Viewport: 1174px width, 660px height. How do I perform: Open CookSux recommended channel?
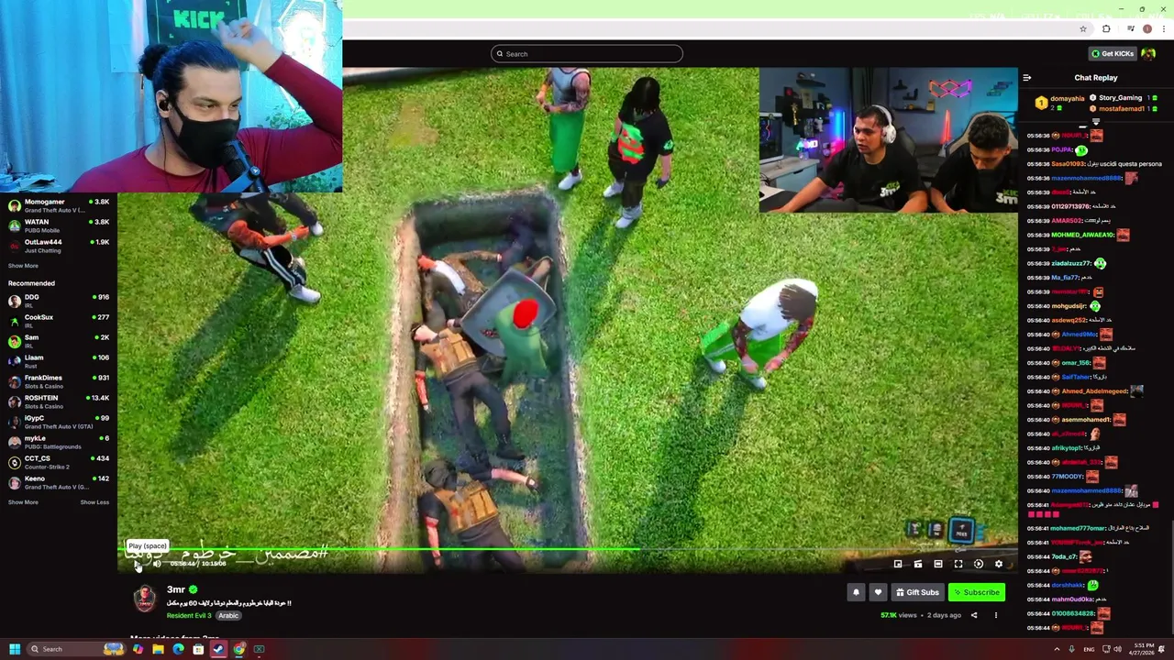click(x=59, y=321)
